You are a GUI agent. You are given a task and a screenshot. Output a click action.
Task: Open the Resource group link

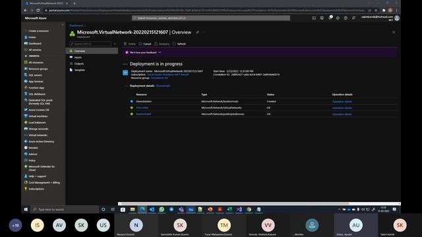160,78
